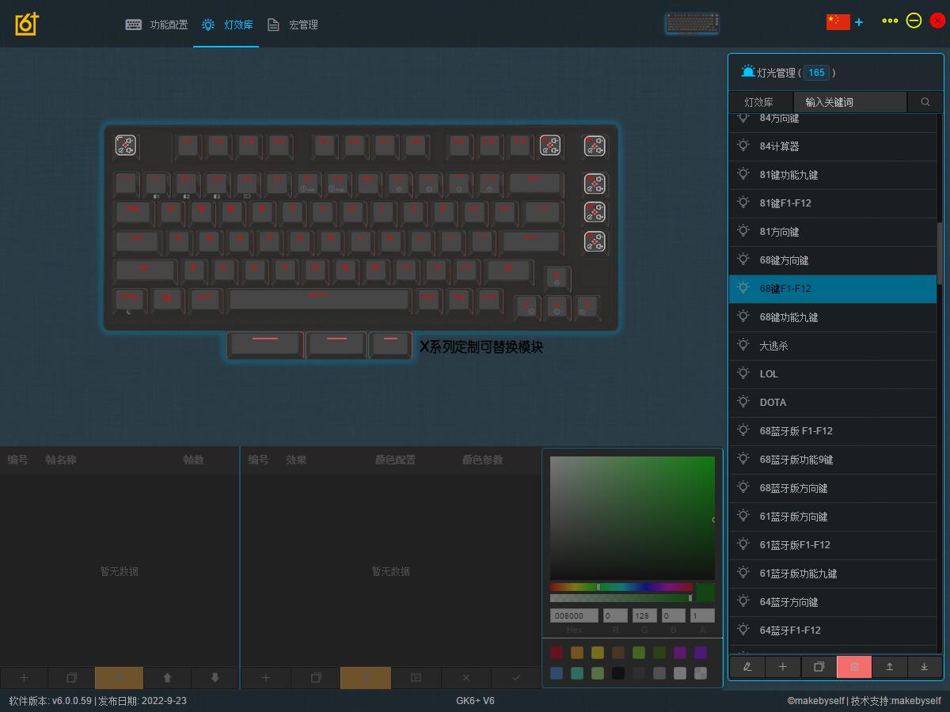This screenshot has height=712, width=950.
Task: Open 灯效库 category selector beside search box
Action: pyautogui.click(x=759, y=102)
